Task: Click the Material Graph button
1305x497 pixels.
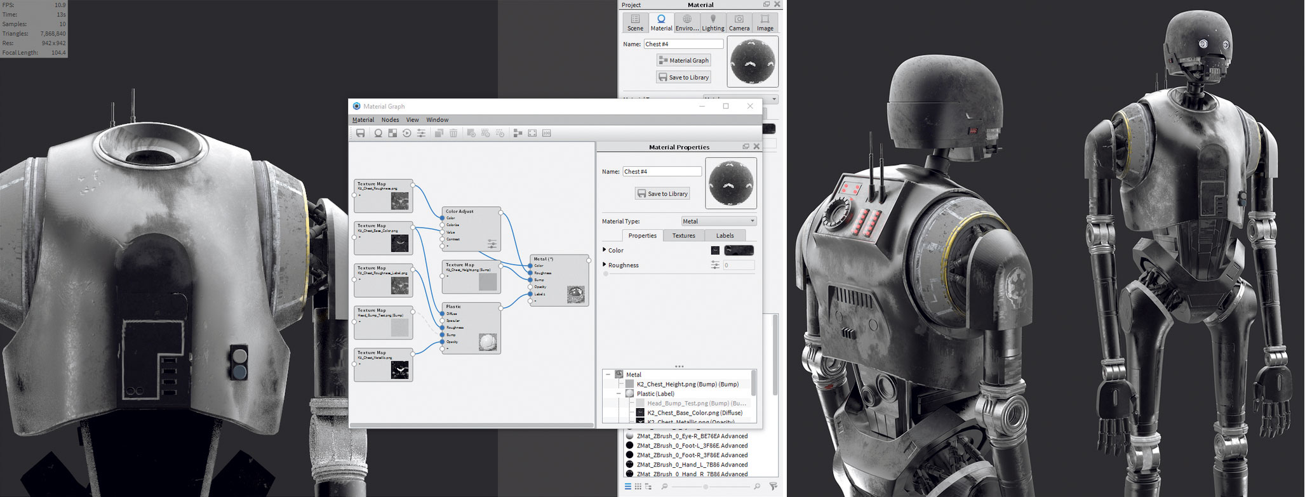Action: 683,60
